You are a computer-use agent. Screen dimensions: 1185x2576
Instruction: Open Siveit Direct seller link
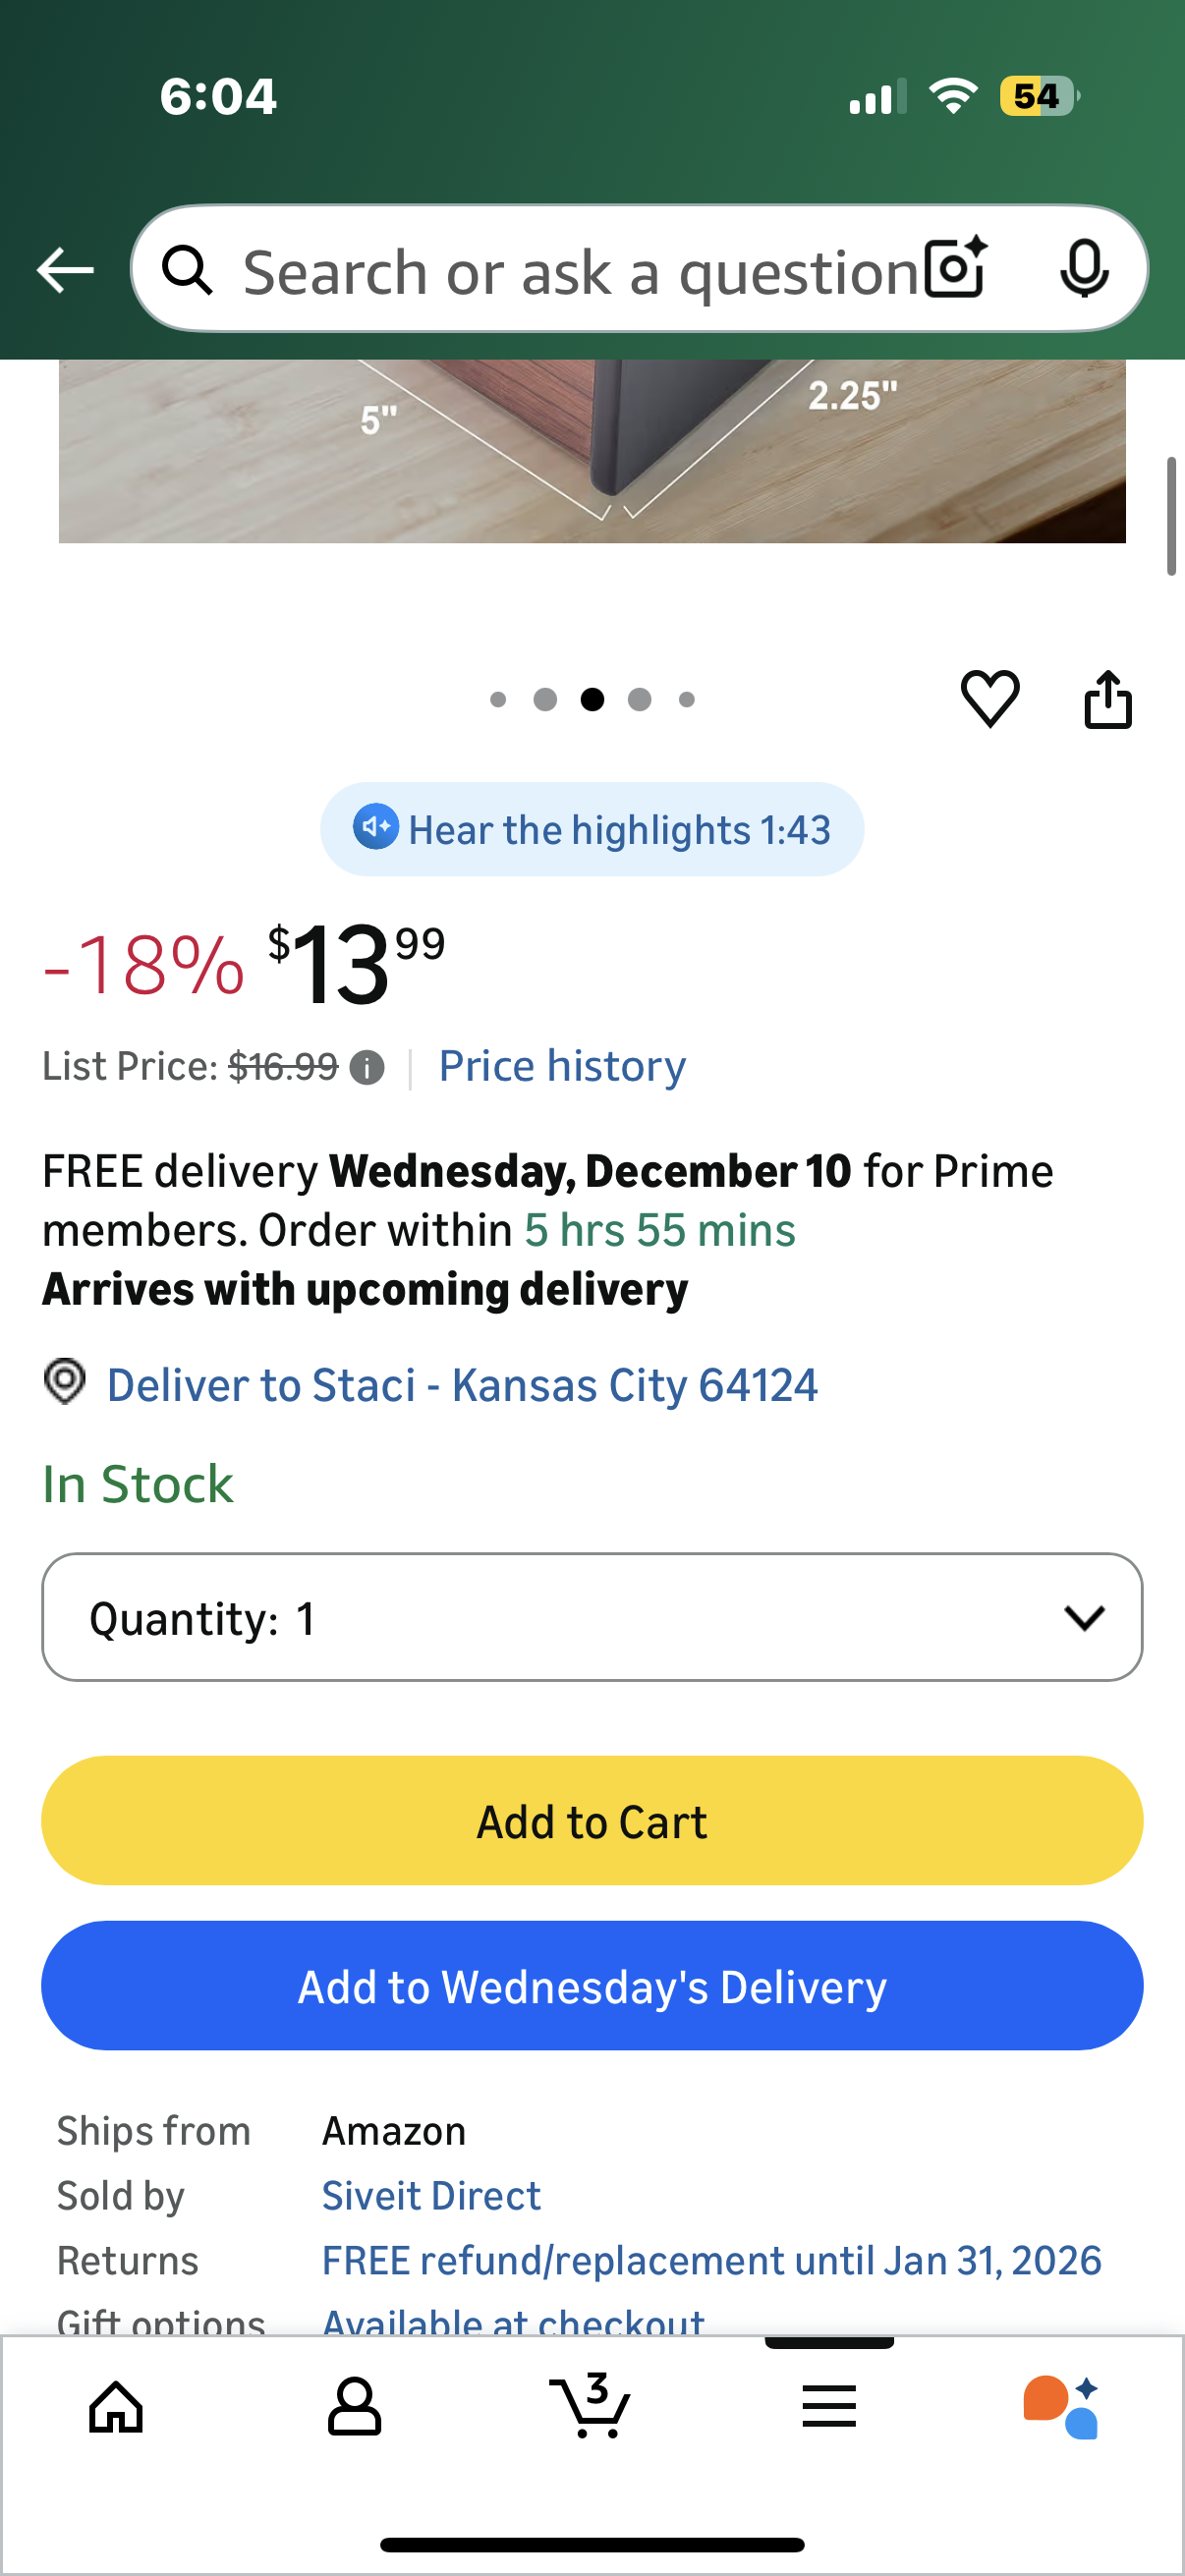(x=431, y=2195)
